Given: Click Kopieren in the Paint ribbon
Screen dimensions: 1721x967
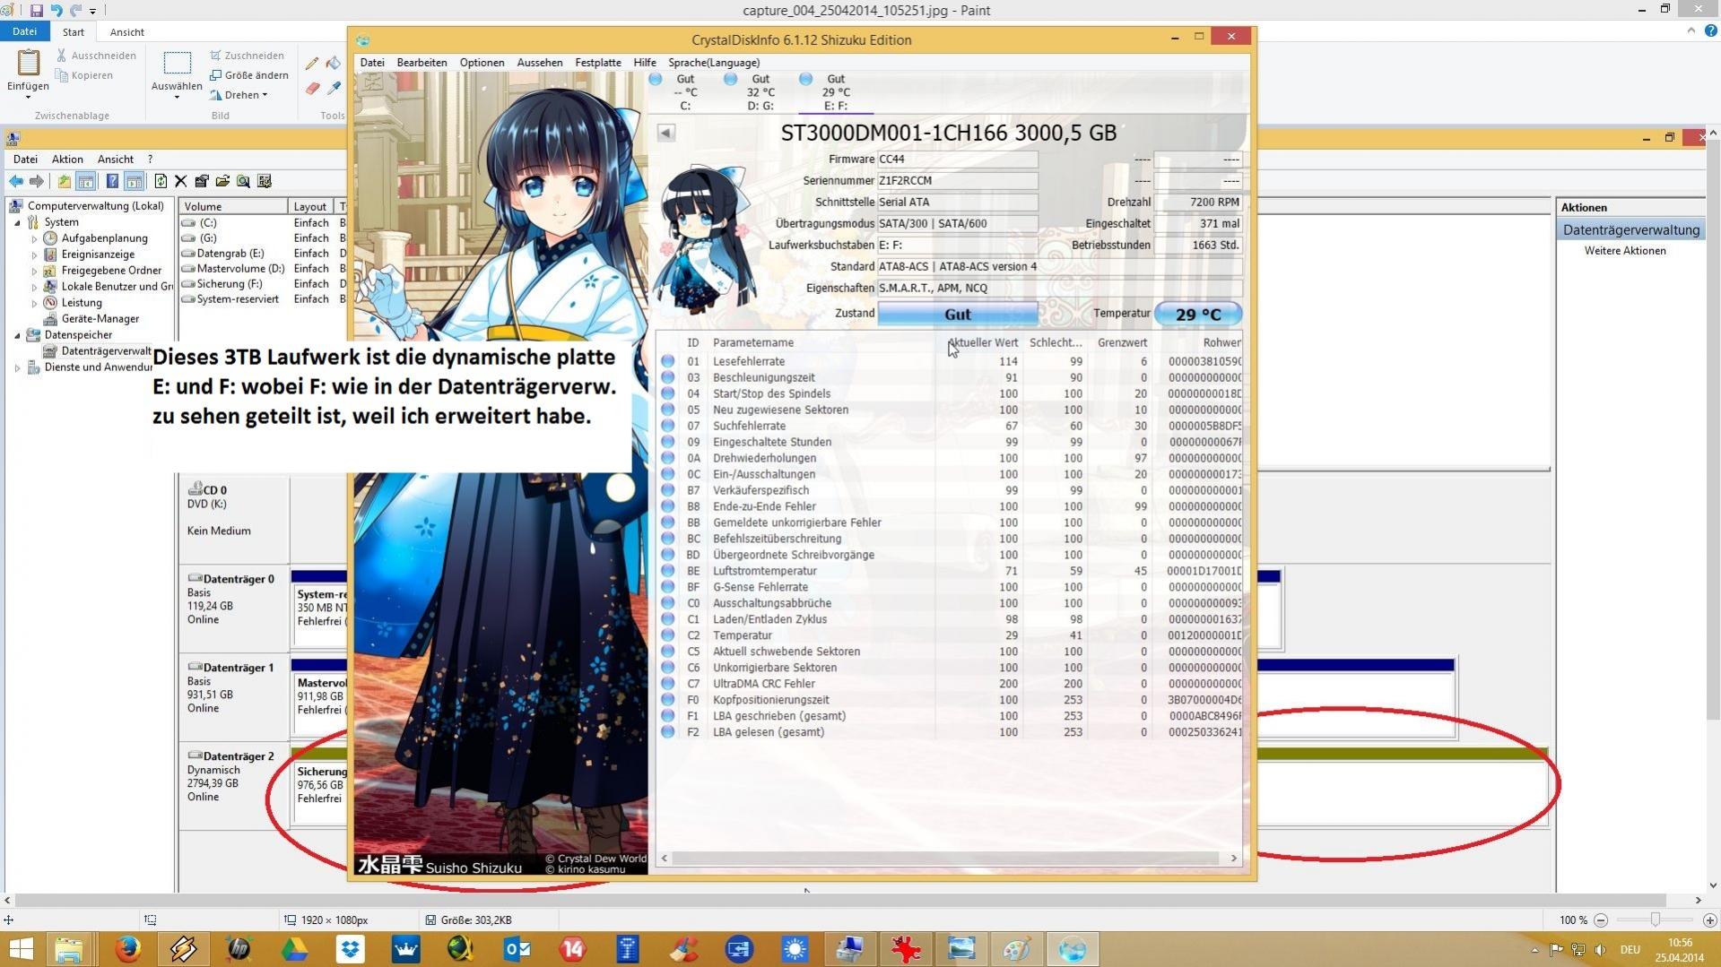Looking at the screenshot, I should point(84,75).
